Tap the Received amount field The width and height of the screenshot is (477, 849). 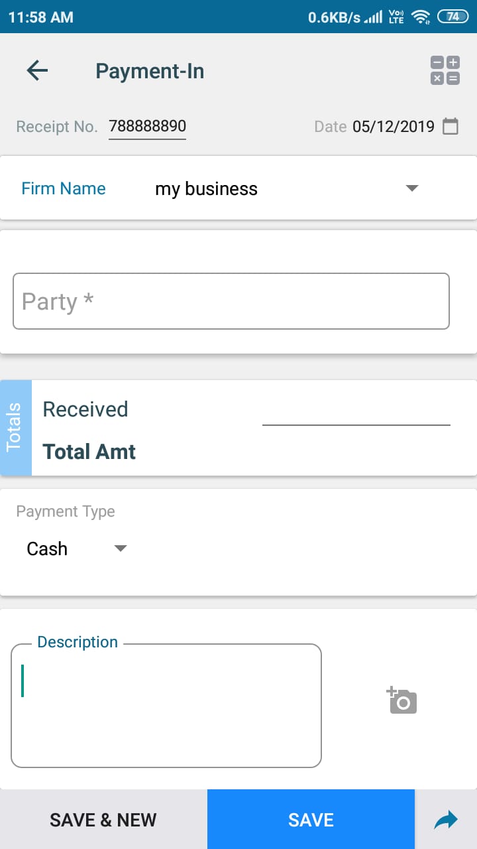pyautogui.click(x=356, y=411)
